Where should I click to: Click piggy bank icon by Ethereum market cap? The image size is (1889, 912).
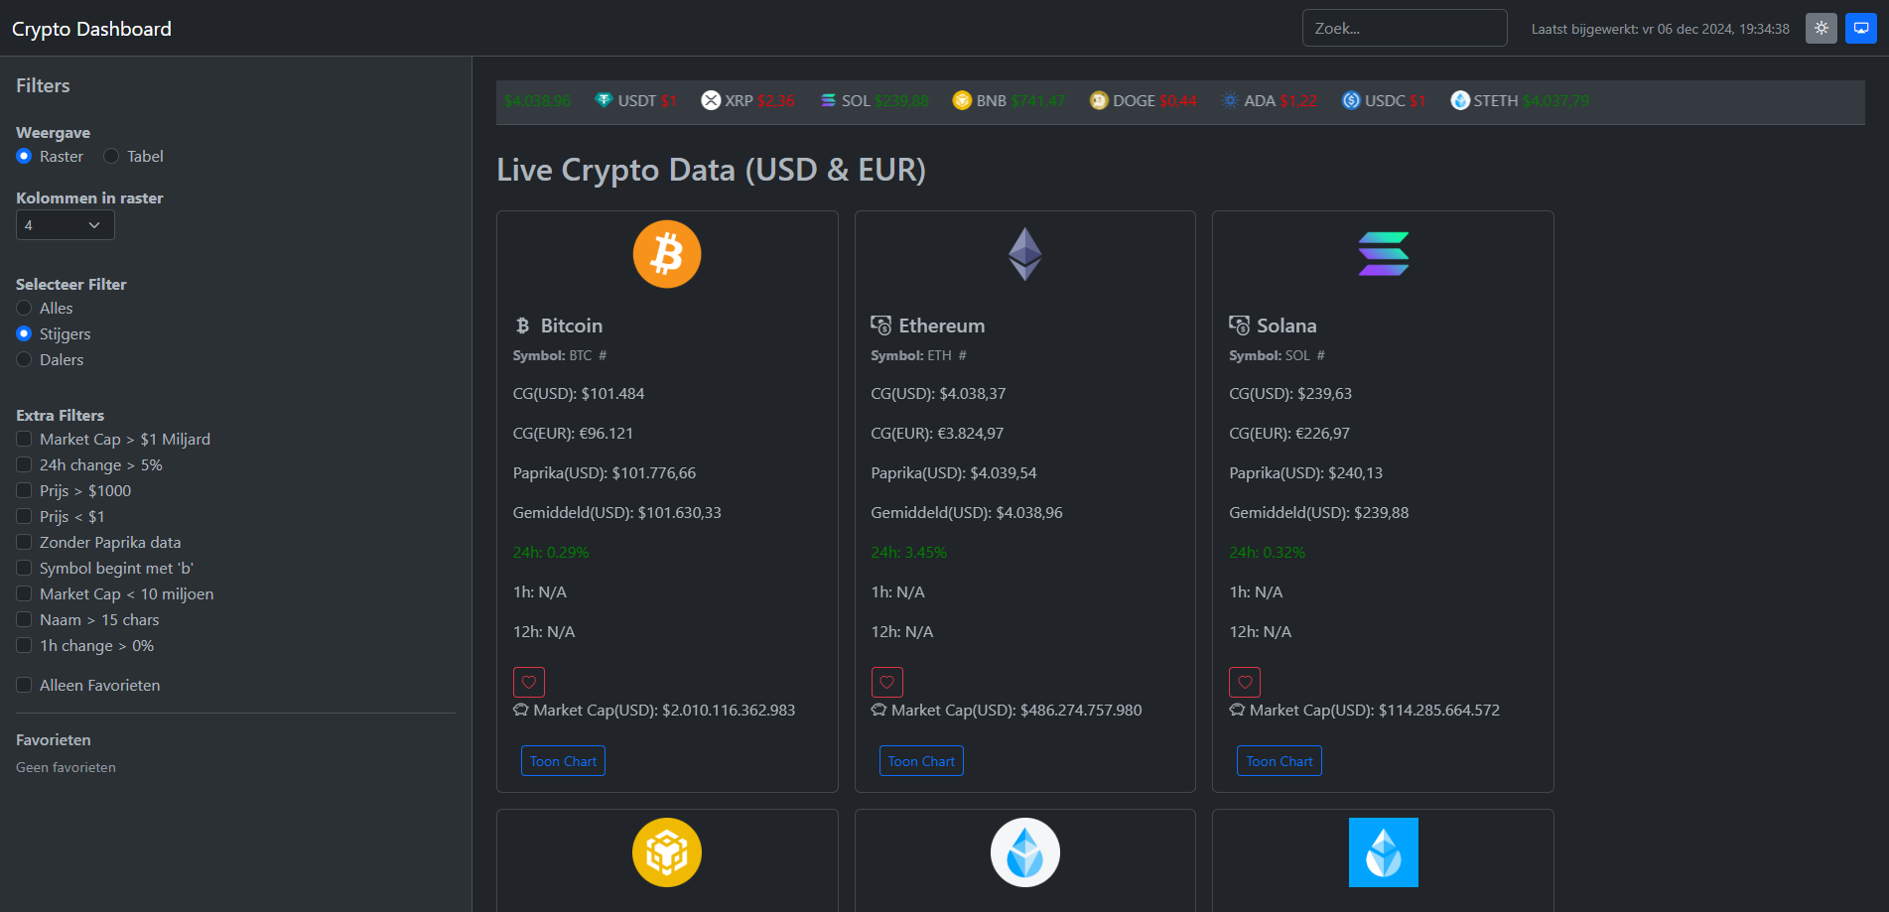point(878,710)
